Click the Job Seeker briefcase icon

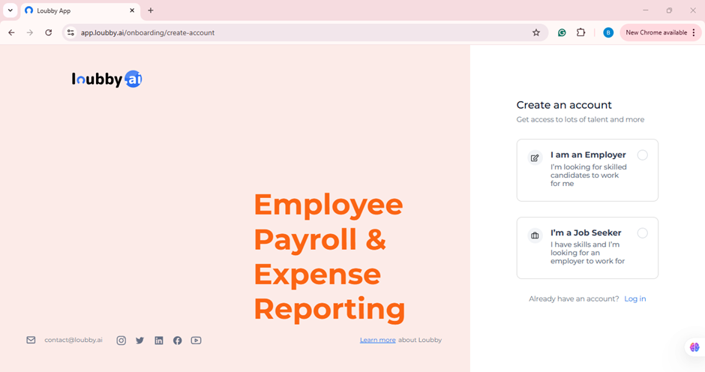pos(535,235)
